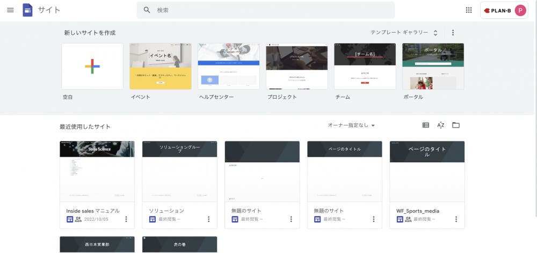The image size is (537, 253).
Task: Open the file picker folder icon
Action: [x=456, y=125]
